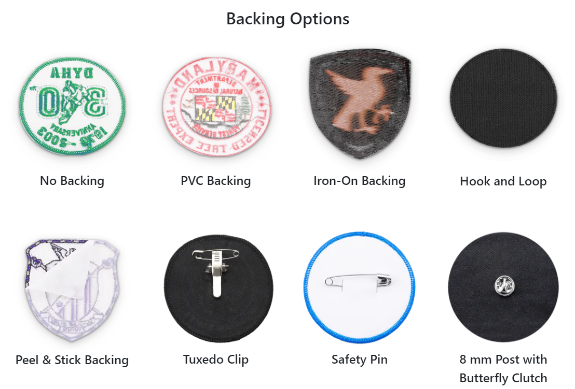Pick the Iron-On Backing shield patch
Image resolution: width=575 pixels, height=389 pixels.
pos(360,104)
